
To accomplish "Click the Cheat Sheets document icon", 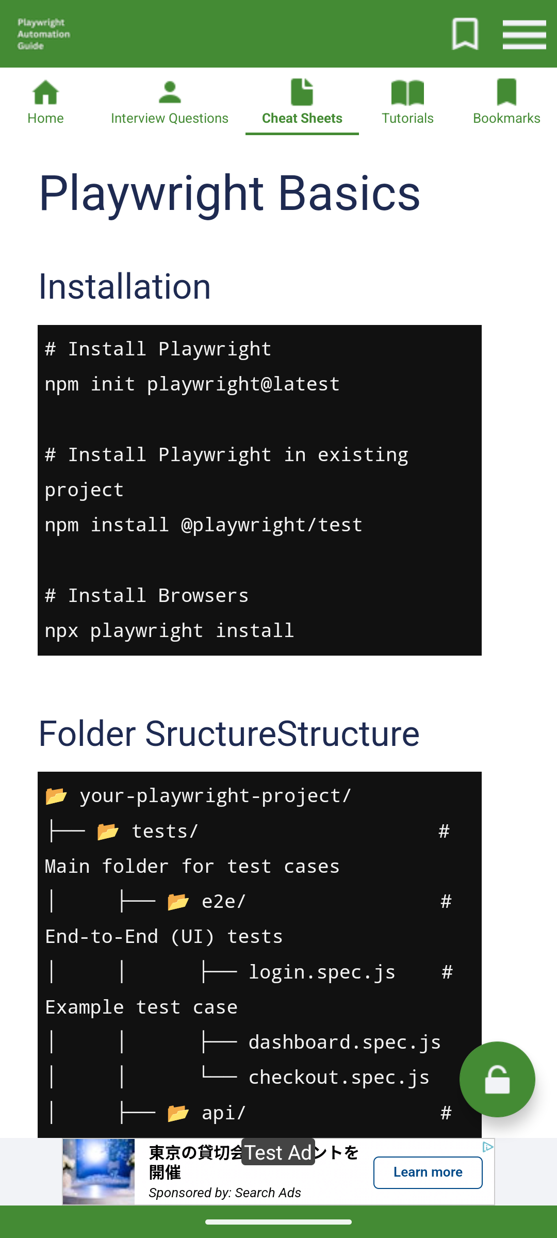I will pos(302,92).
